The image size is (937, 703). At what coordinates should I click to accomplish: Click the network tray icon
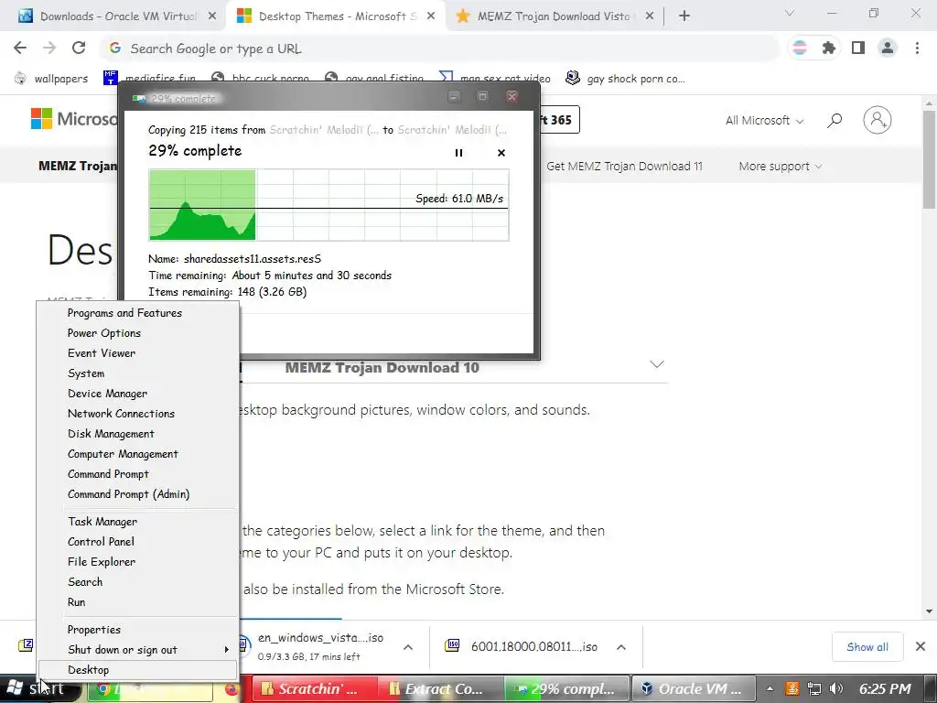(x=813, y=688)
